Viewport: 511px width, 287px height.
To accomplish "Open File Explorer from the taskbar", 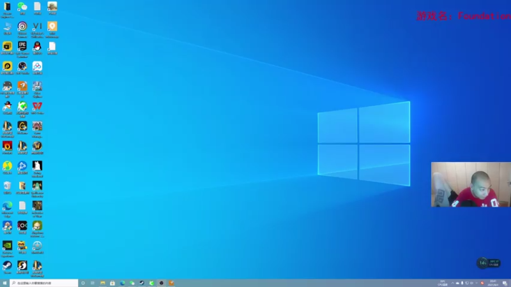I will coord(103,283).
